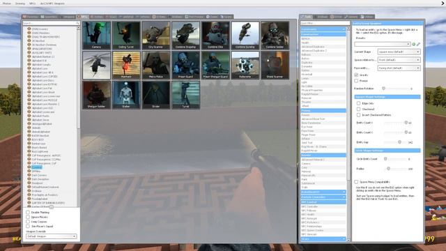
Task: Switch to the NPCs spawn menu tab
Action: pyautogui.click(x=83, y=17)
